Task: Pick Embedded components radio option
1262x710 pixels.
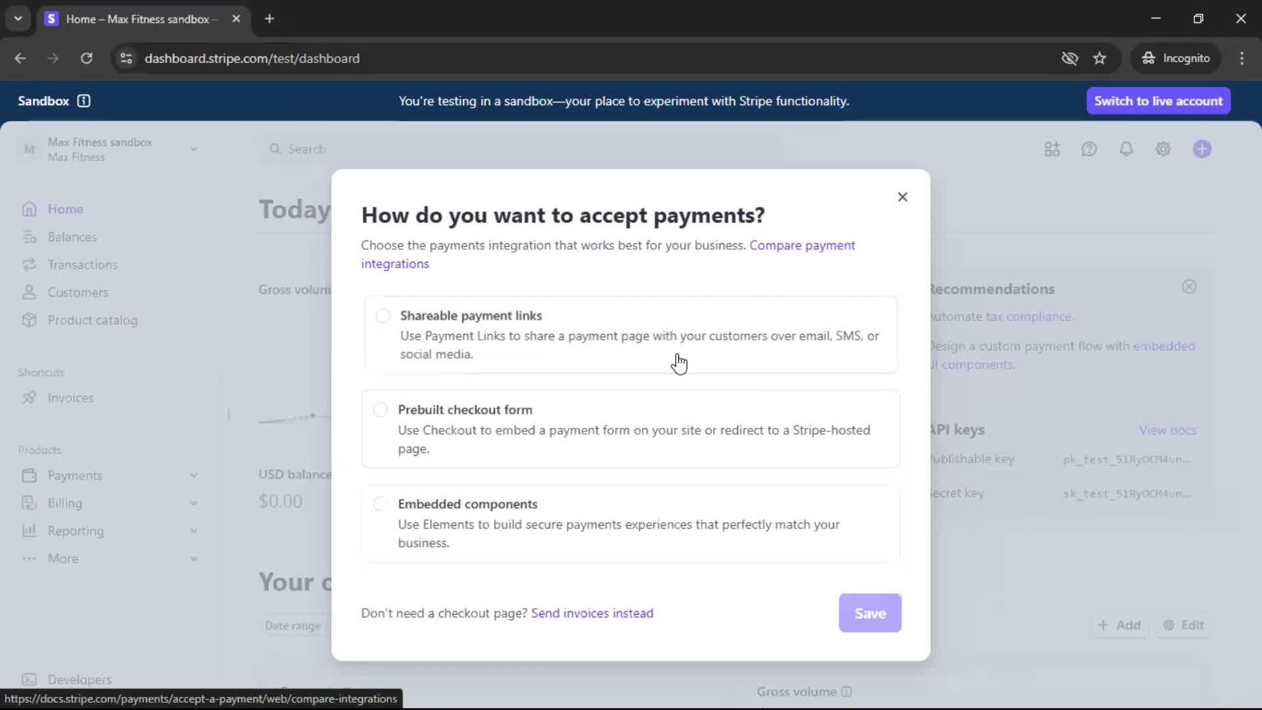Action: point(381,504)
